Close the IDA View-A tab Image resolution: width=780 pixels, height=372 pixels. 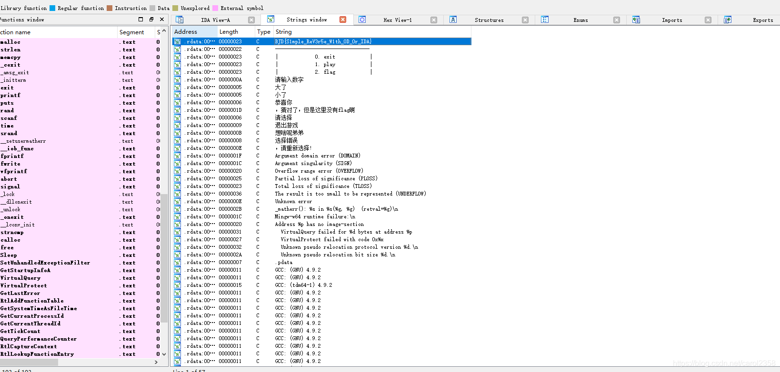(251, 20)
